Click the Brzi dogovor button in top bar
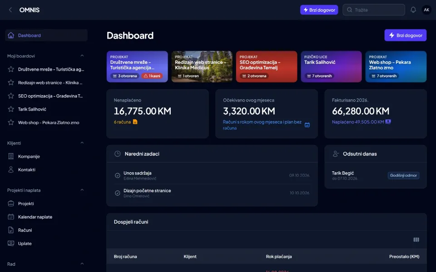The image size is (436, 272). (319, 10)
